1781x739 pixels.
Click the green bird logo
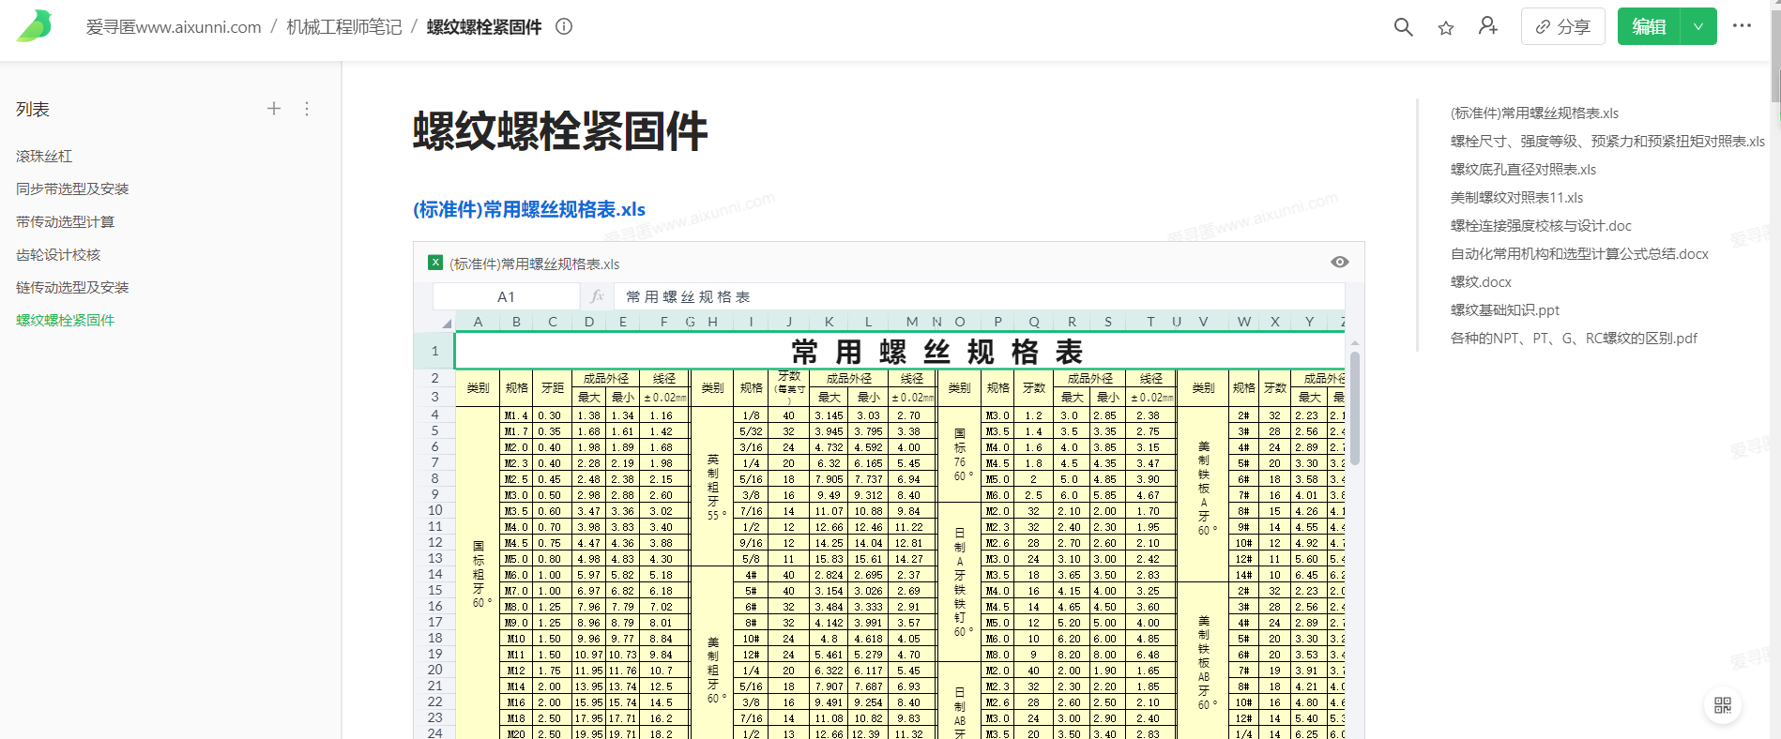pyautogui.click(x=35, y=26)
